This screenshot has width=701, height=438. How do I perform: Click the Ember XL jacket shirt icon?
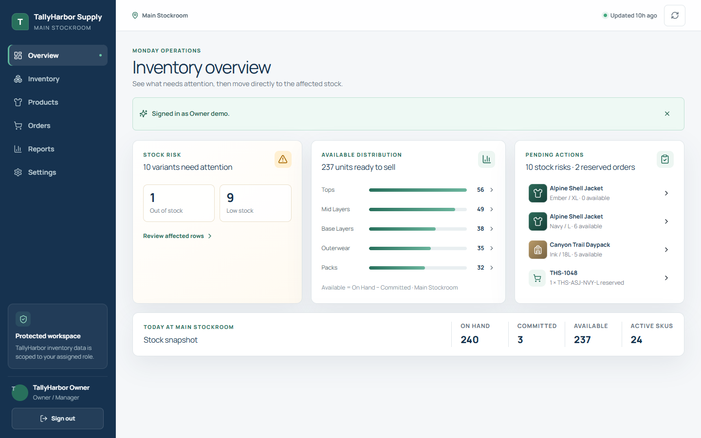tap(537, 193)
